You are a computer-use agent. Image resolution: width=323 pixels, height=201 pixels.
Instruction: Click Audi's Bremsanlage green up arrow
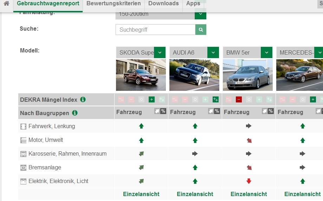195,167
